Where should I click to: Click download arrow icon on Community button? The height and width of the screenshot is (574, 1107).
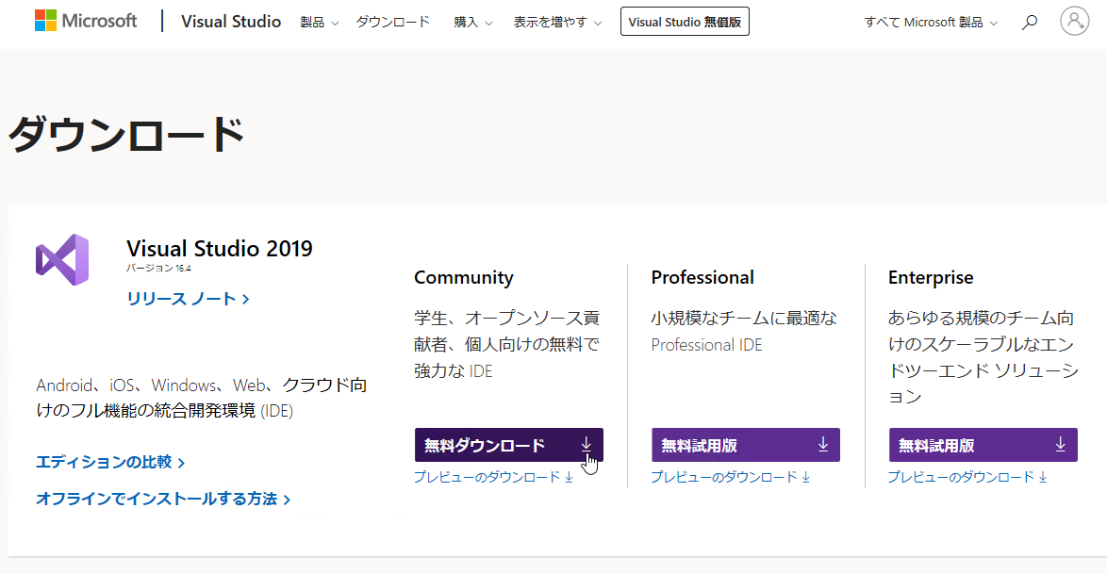pyautogui.click(x=586, y=444)
